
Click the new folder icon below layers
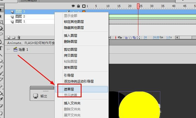pos(14,38)
